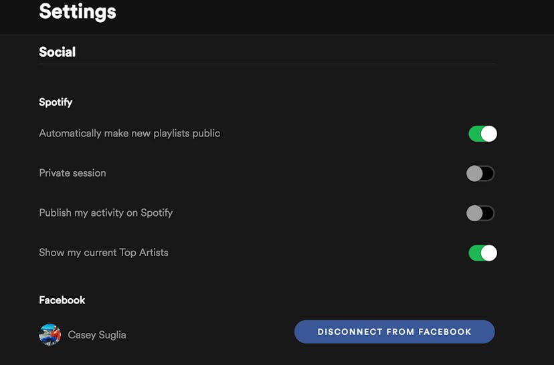Click the 'Show my current Top Artists' label

[104, 253]
